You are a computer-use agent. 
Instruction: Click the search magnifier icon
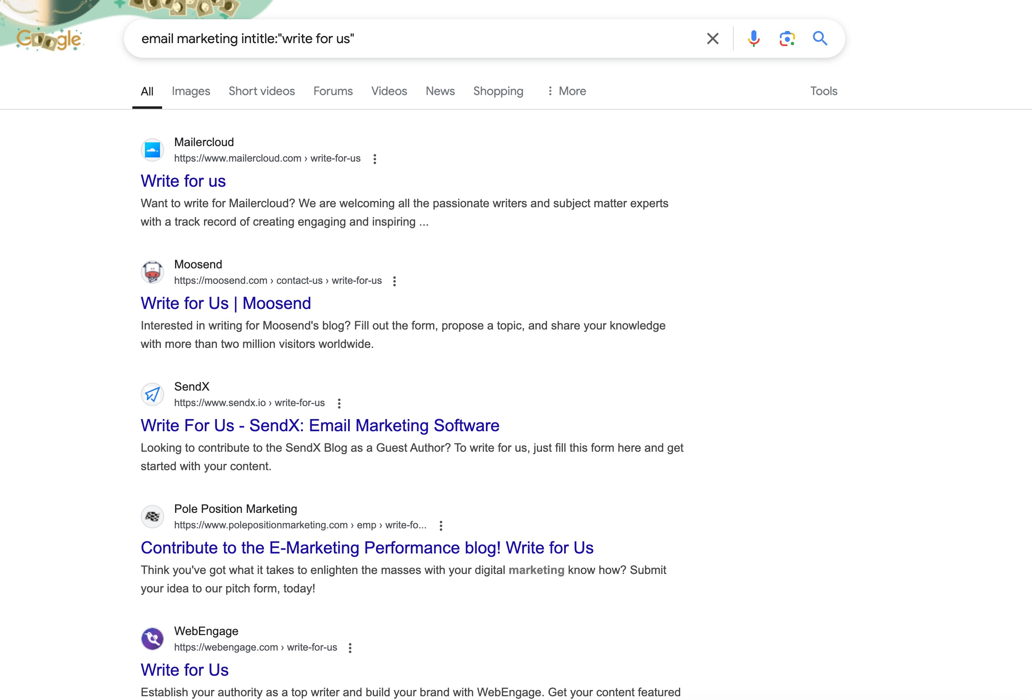(819, 38)
